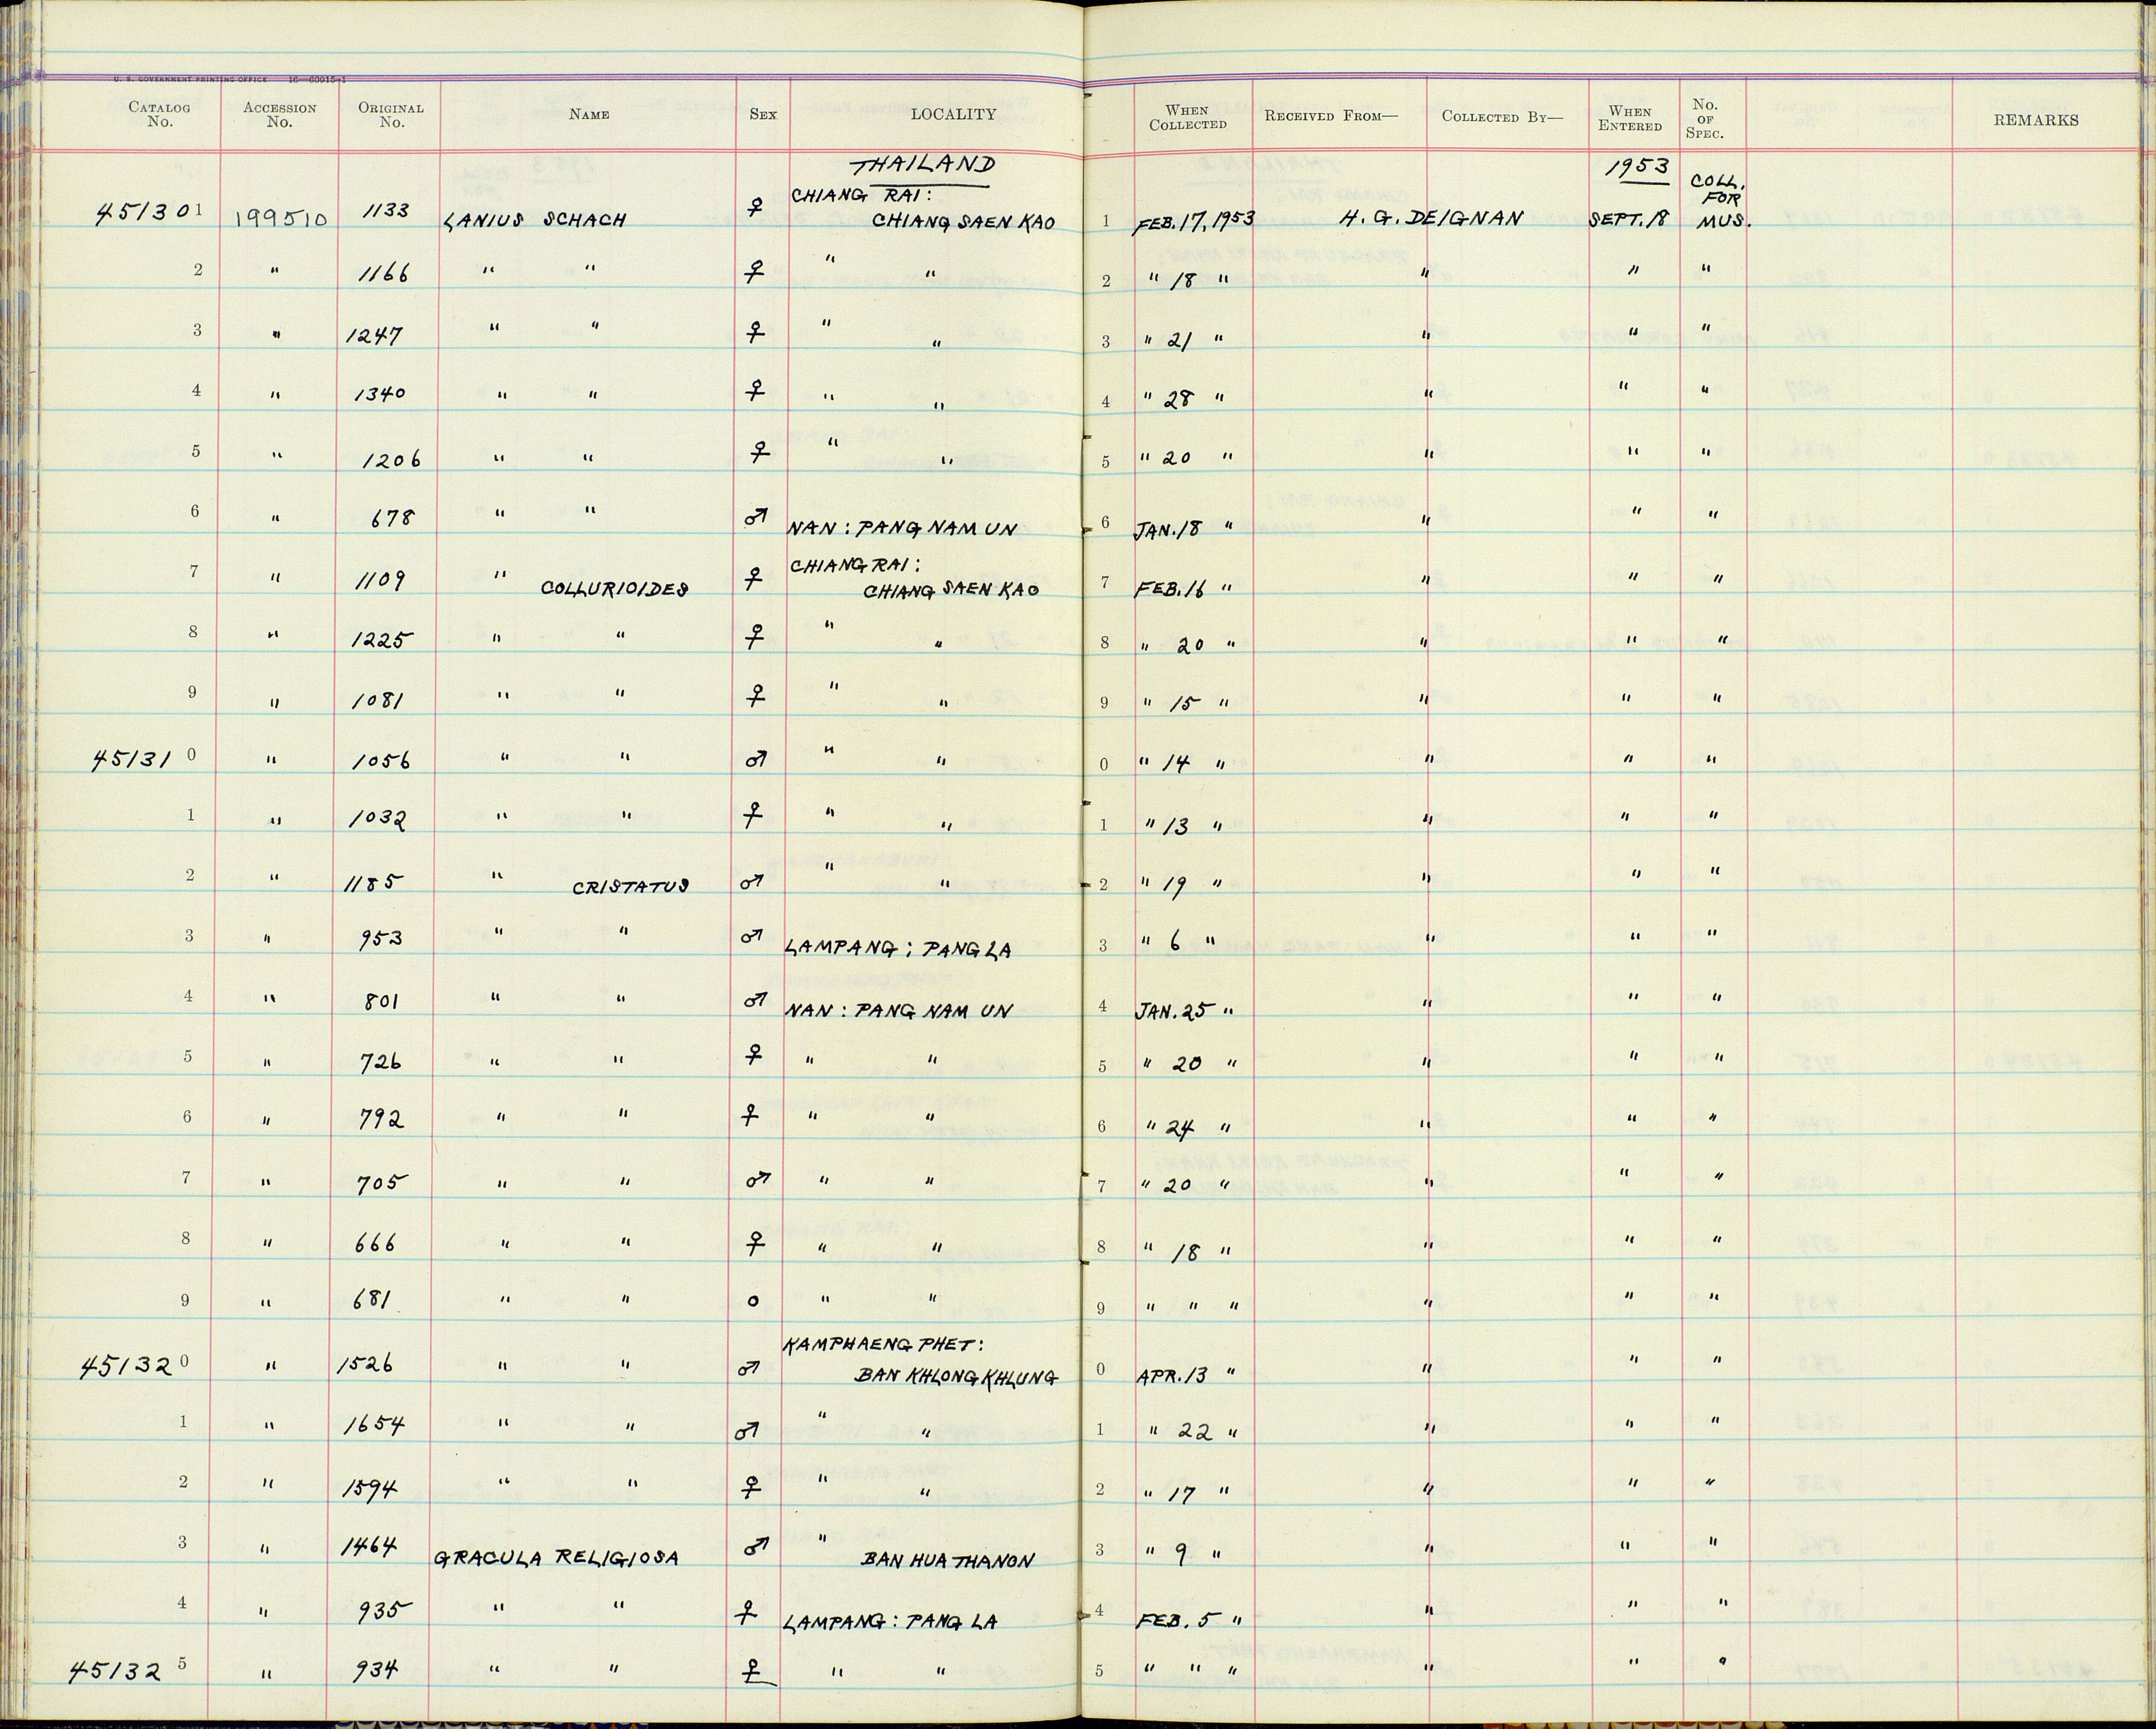Select the underlined 'THAILAND' heading
Image resolution: width=2156 pixels, height=1729 pixels.
[922, 168]
